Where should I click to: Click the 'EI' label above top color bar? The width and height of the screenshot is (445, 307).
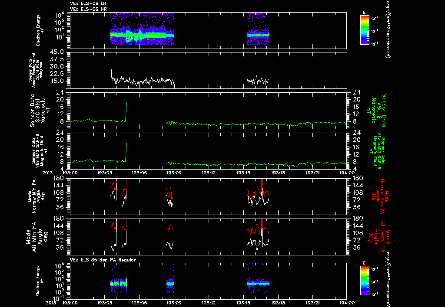point(365,13)
